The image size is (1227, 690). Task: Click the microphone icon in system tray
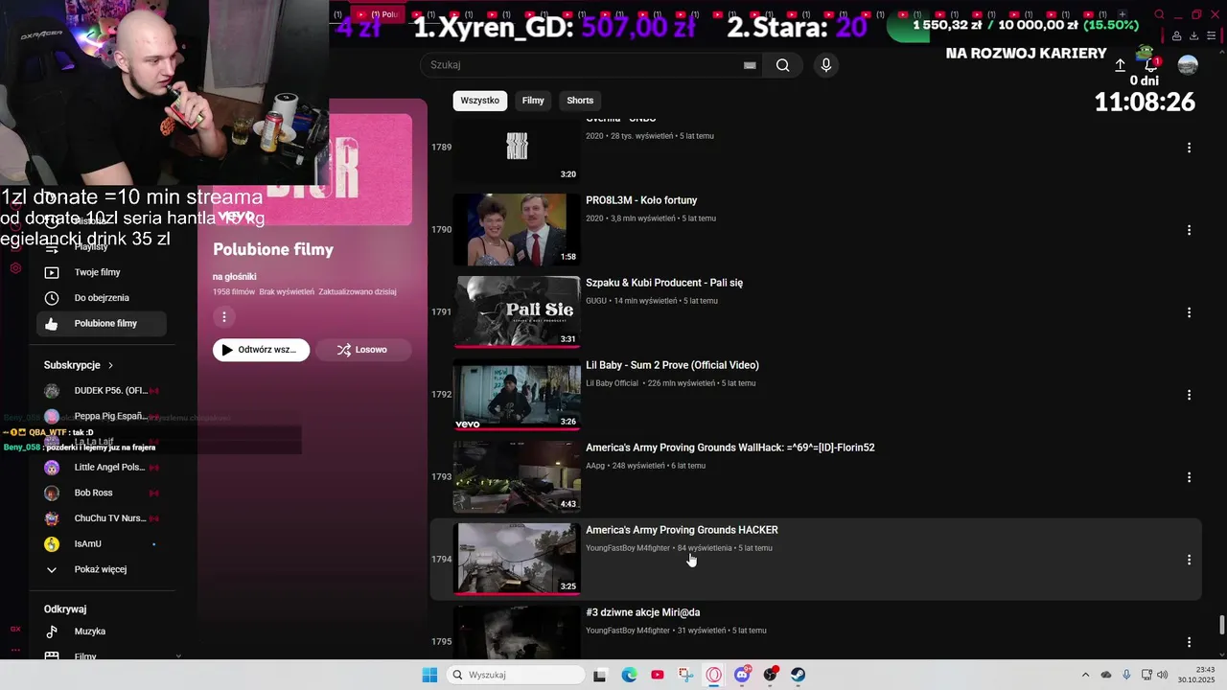click(x=1126, y=675)
